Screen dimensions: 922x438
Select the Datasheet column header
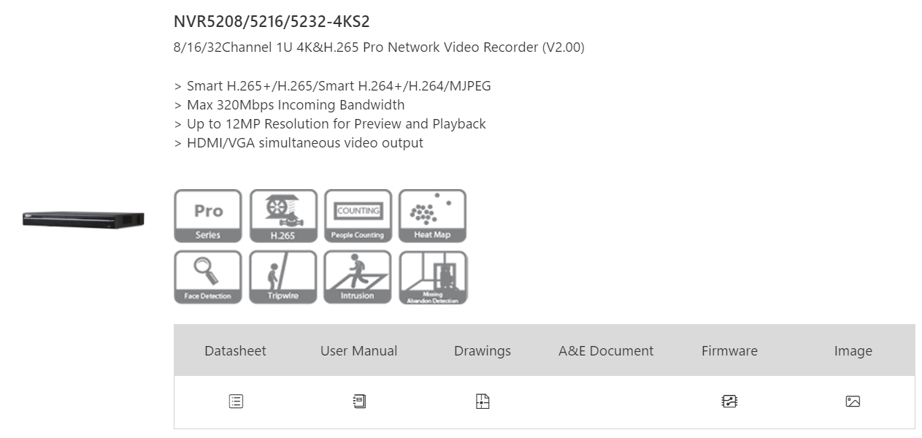(235, 351)
